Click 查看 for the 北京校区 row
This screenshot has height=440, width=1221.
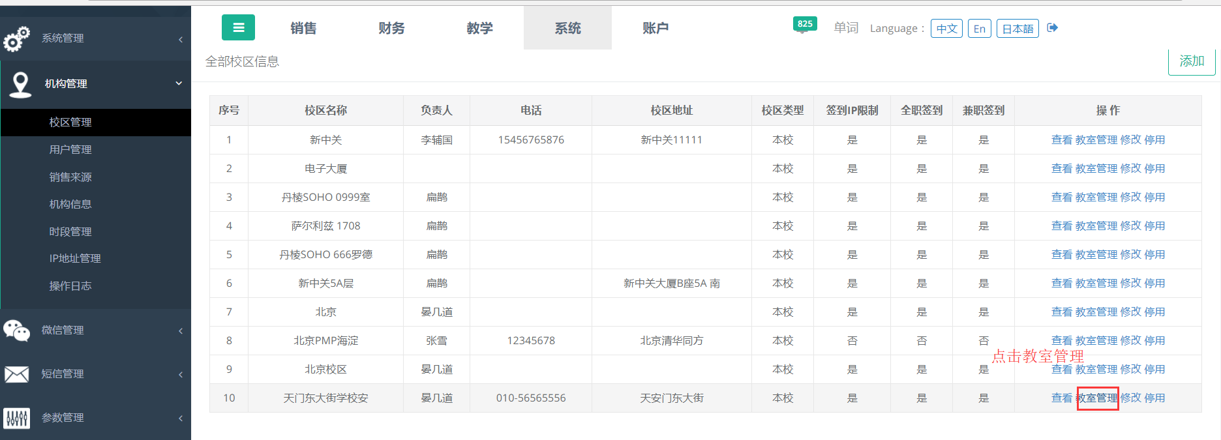[1062, 370]
